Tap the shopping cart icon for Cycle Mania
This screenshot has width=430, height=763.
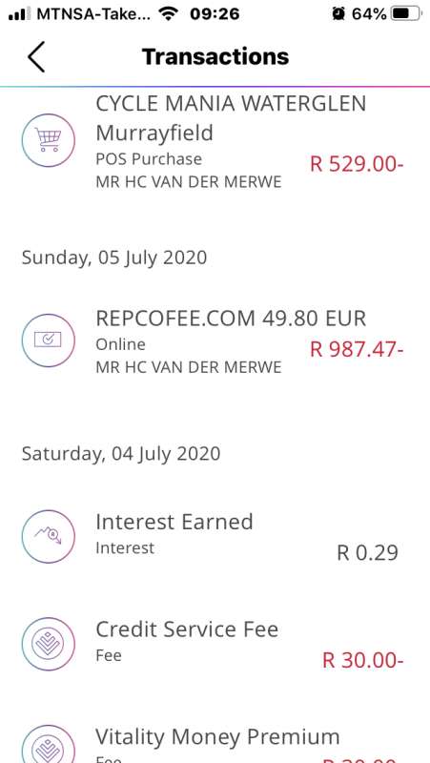pos(49,140)
